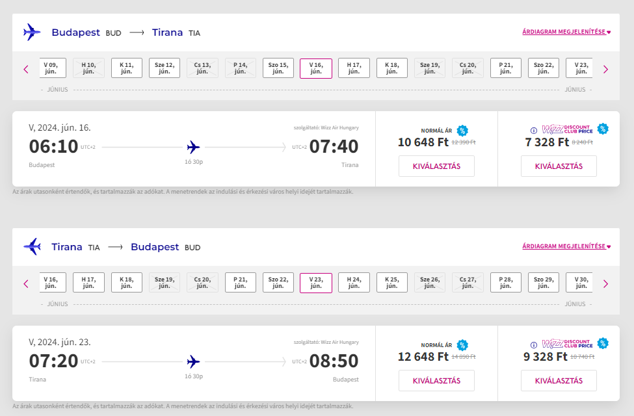Show earlier return dates with left arrow

coord(26,283)
